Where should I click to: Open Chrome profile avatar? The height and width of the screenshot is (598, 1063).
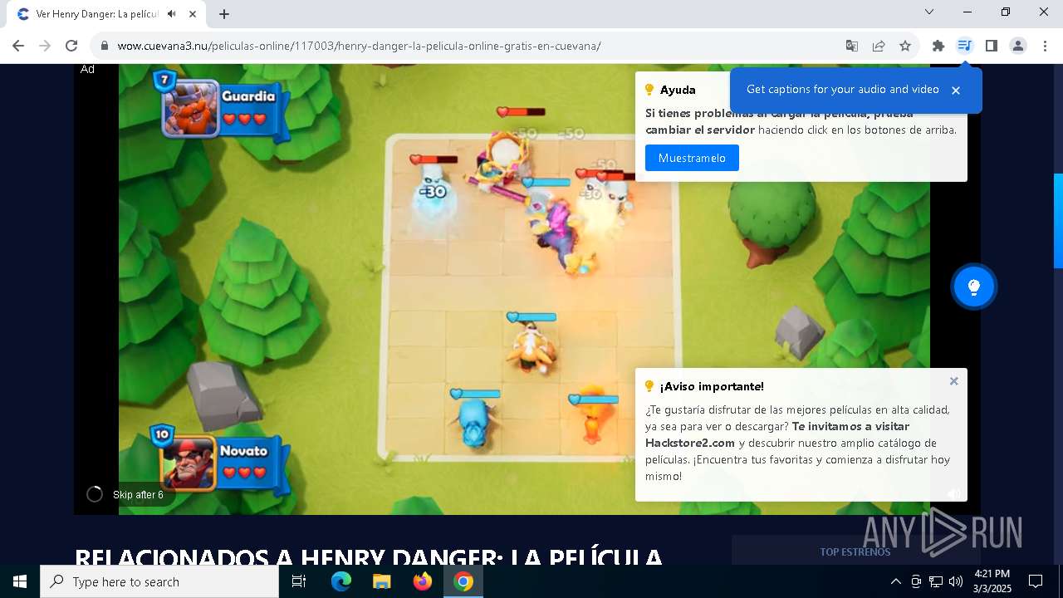tap(1018, 46)
